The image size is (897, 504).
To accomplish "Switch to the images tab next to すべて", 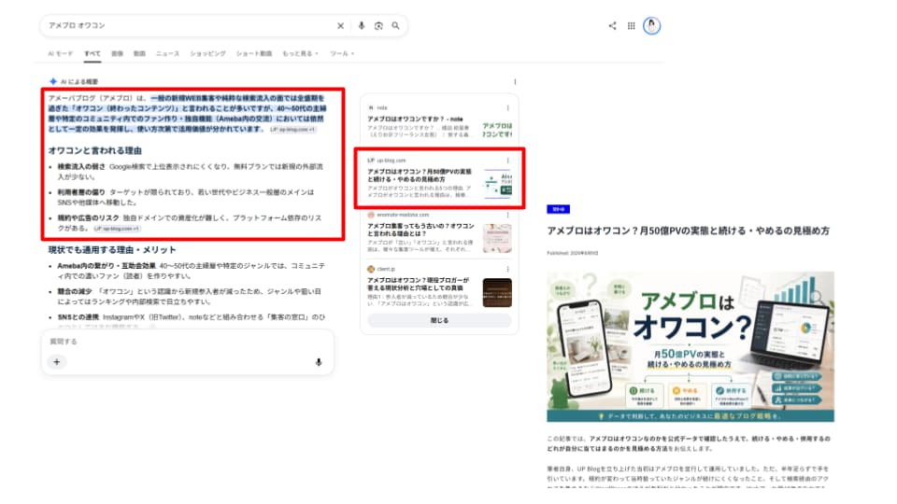I will pos(118,54).
